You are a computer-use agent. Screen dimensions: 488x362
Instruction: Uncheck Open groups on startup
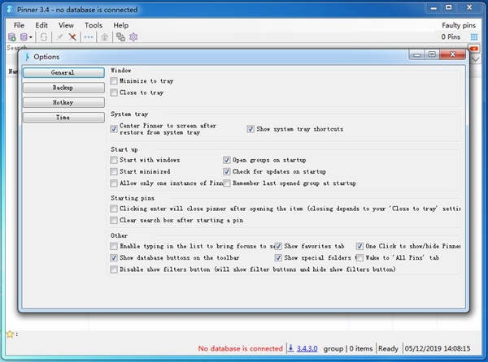pyautogui.click(x=227, y=160)
